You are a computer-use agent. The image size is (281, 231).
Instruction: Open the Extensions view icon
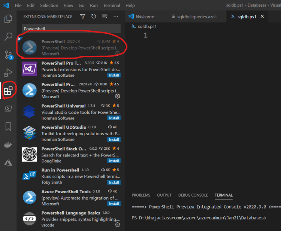[8, 91]
